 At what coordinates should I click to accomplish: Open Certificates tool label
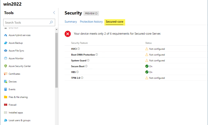point(14,74)
